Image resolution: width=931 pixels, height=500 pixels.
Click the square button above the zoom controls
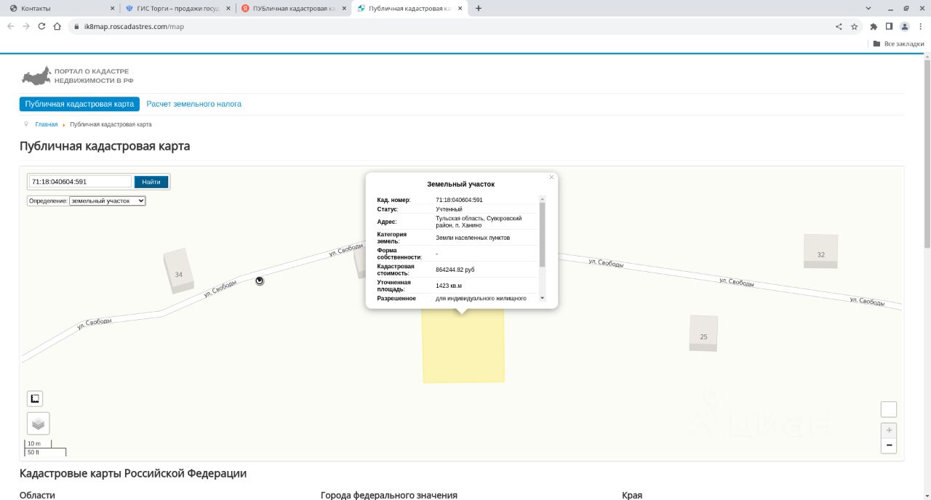click(x=889, y=409)
